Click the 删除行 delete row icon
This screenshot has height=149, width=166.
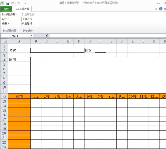coord(22,23)
